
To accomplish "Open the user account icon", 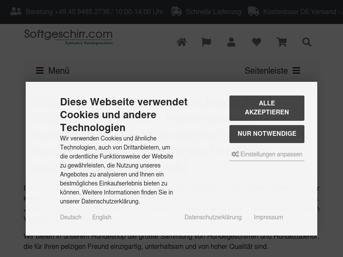I will (232, 42).
